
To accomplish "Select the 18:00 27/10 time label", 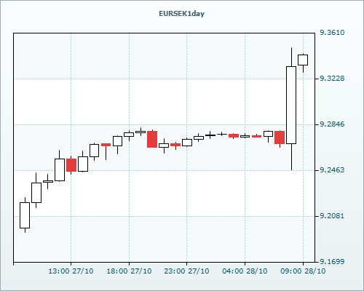I will click(129, 271).
